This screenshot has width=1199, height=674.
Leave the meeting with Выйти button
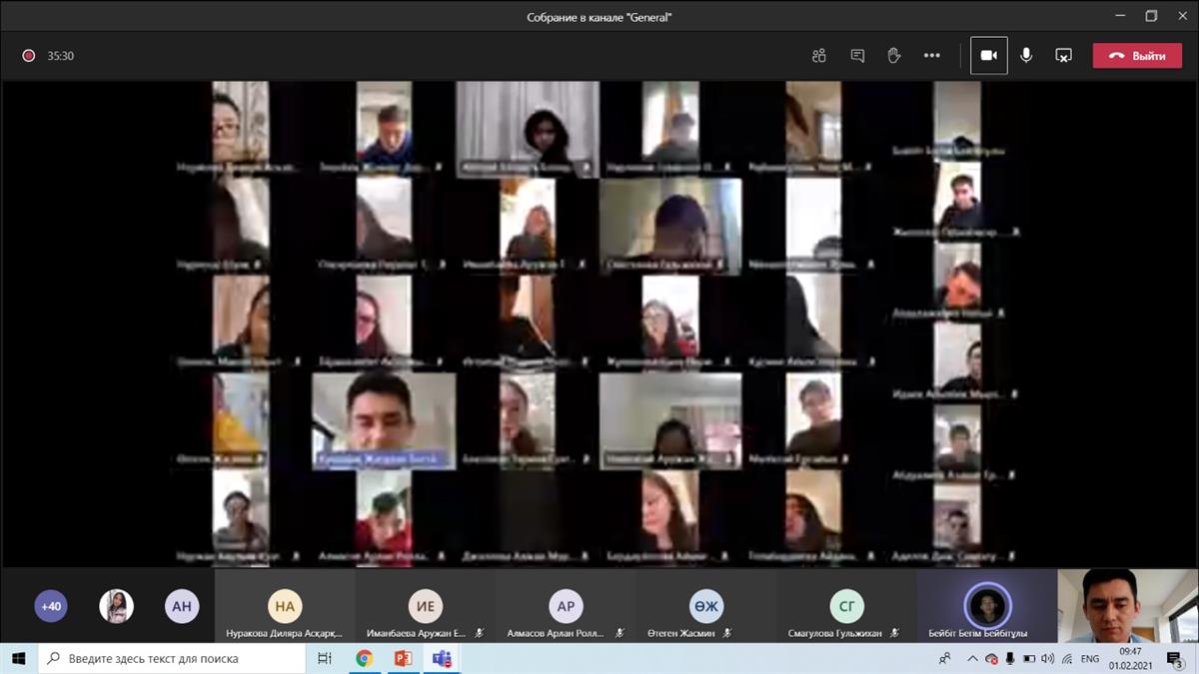pyautogui.click(x=1137, y=56)
